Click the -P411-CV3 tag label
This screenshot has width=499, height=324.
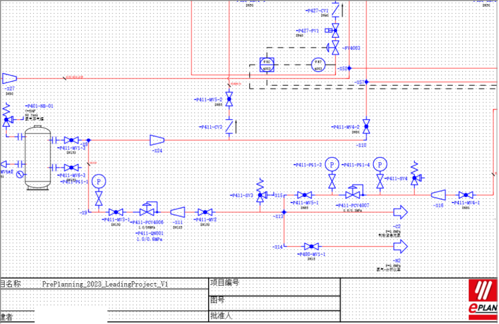pos(210,127)
